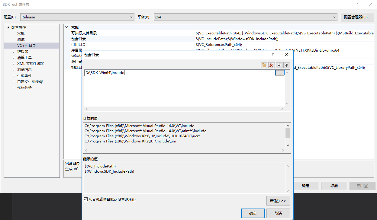Screen dimensions: 377x220
Task: Select the VC\atlmfc\include computed path
Action: 145,131
